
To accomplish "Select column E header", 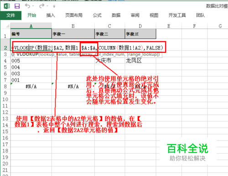I will 169,26.
